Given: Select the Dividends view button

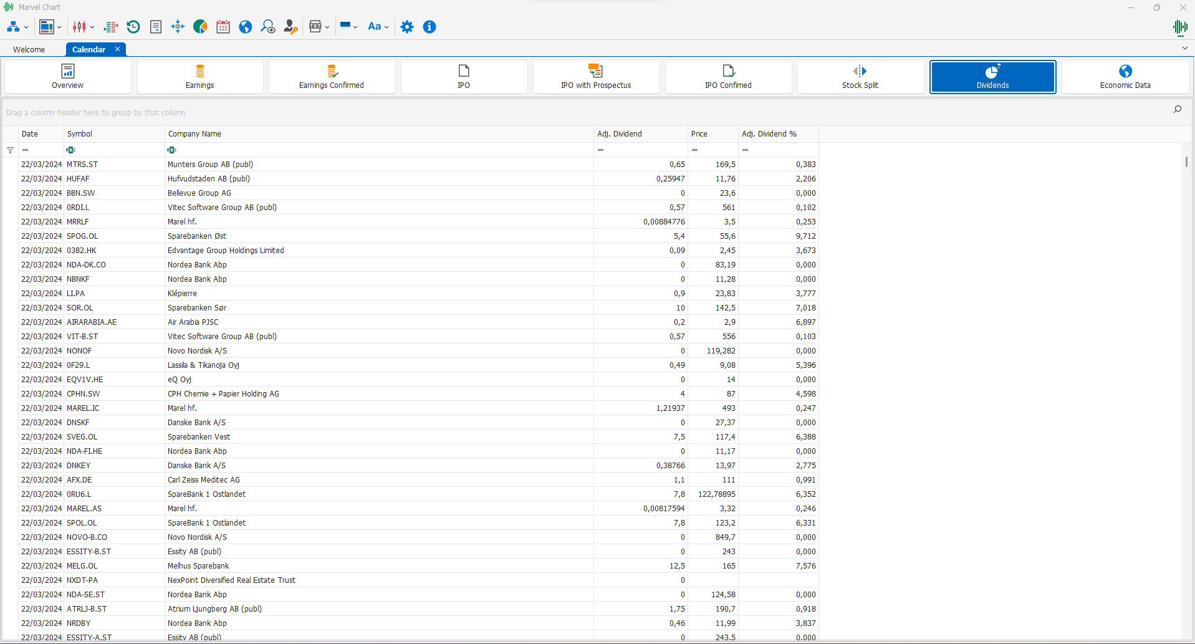Looking at the screenshot, I should click(993, 77).
